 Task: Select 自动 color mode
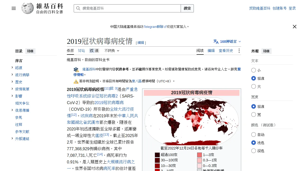tap(254, 135)
